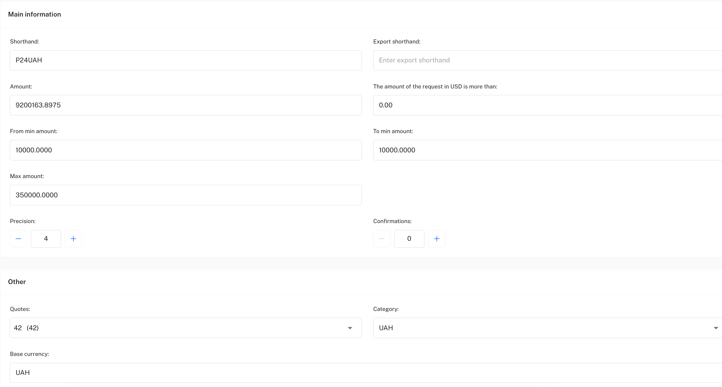Increase Confirmations with the plus icon
Image resolution: width=722 pixels, height=387 pixels.
(437, 239)
